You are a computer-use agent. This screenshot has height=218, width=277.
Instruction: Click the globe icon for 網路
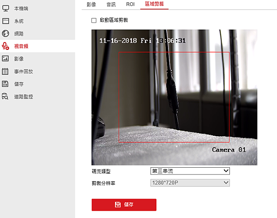(6, 33)
